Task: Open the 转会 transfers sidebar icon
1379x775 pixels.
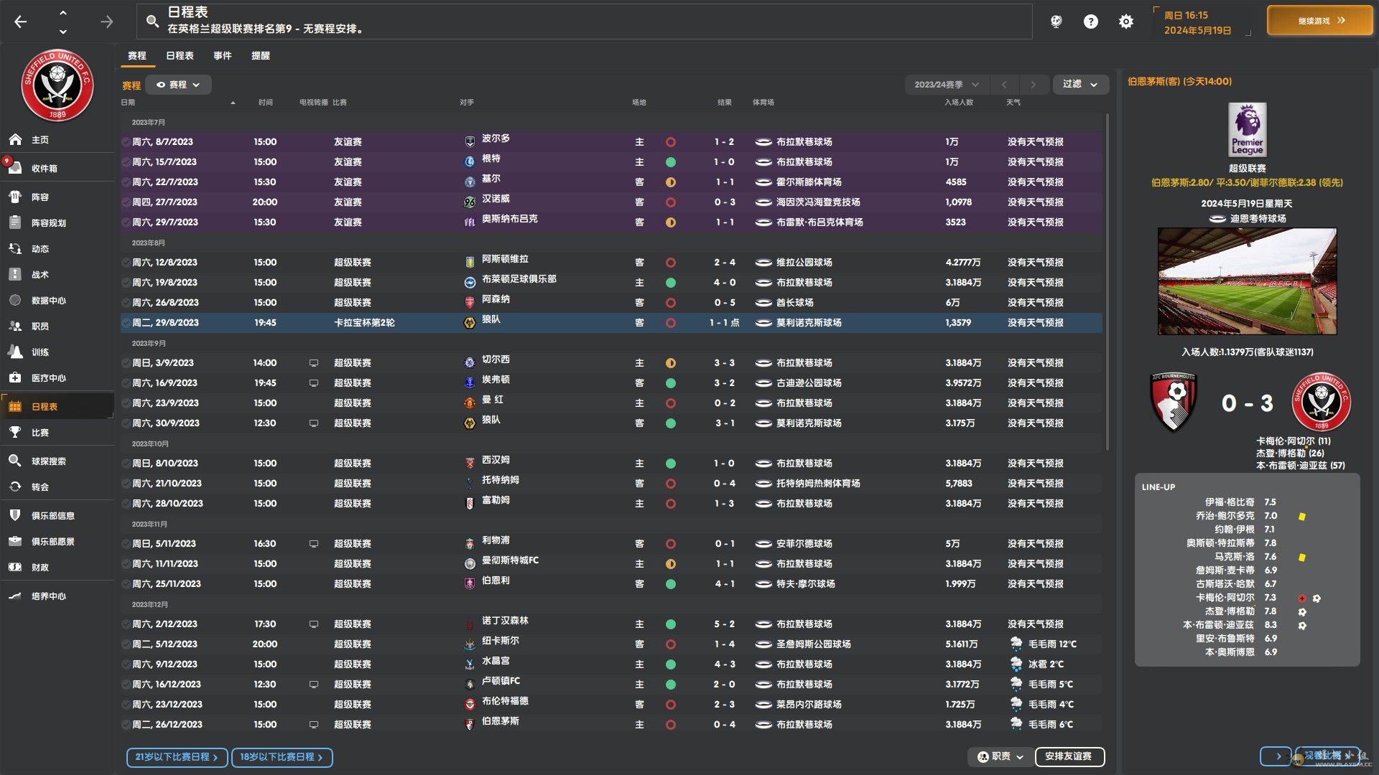Action: tap(15, 487)
